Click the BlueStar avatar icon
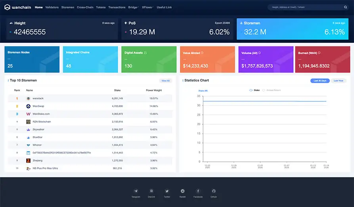The image size is (354, 207). 28,137
